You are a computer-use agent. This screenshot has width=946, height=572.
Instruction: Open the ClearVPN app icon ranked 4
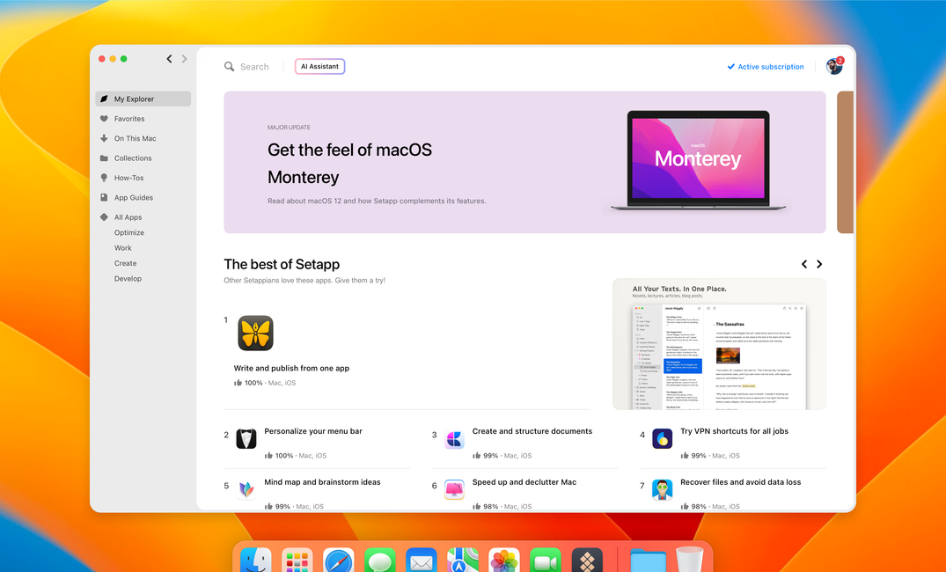pos(663,438)
